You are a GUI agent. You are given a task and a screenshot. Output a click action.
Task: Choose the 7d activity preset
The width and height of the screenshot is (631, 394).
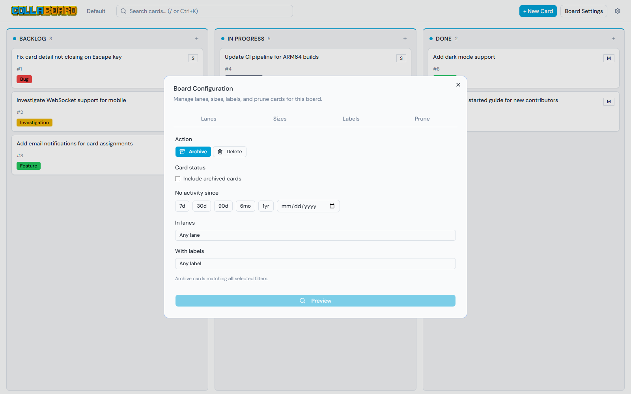[x=182, y=206]
